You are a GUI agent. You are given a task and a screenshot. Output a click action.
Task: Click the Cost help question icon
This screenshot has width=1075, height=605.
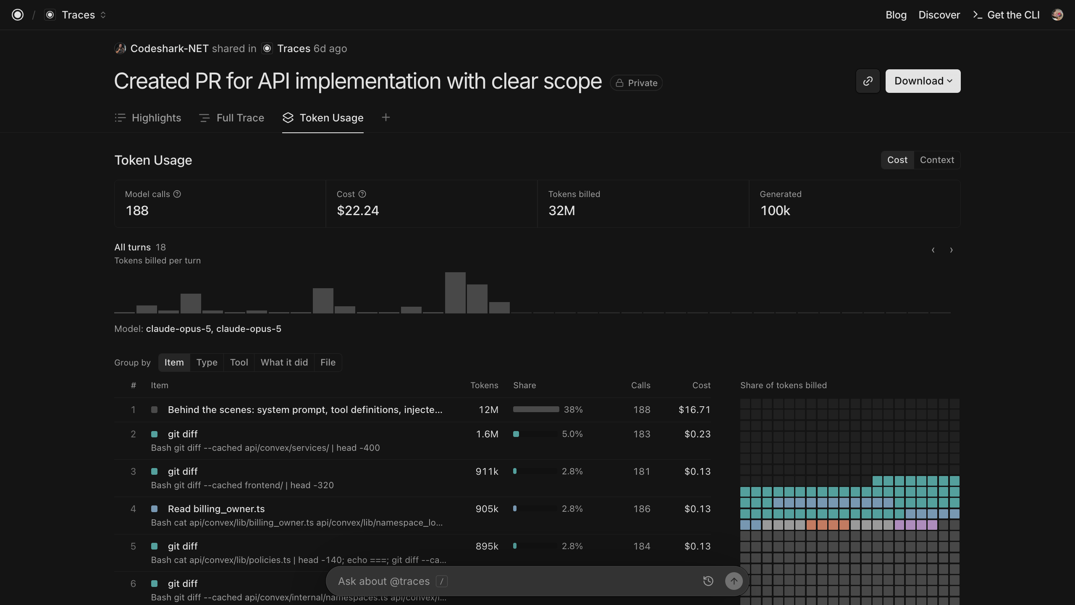pyautogui.click(x=362, y=194)
